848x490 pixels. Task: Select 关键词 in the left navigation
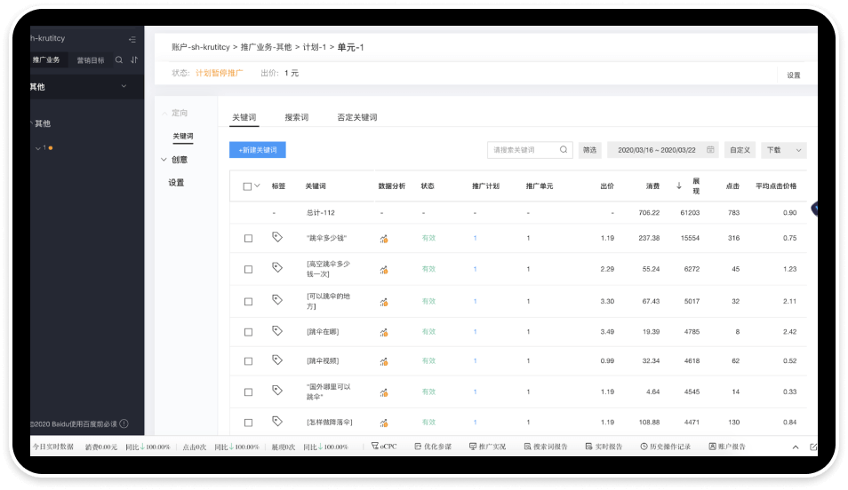pos(183,136)
